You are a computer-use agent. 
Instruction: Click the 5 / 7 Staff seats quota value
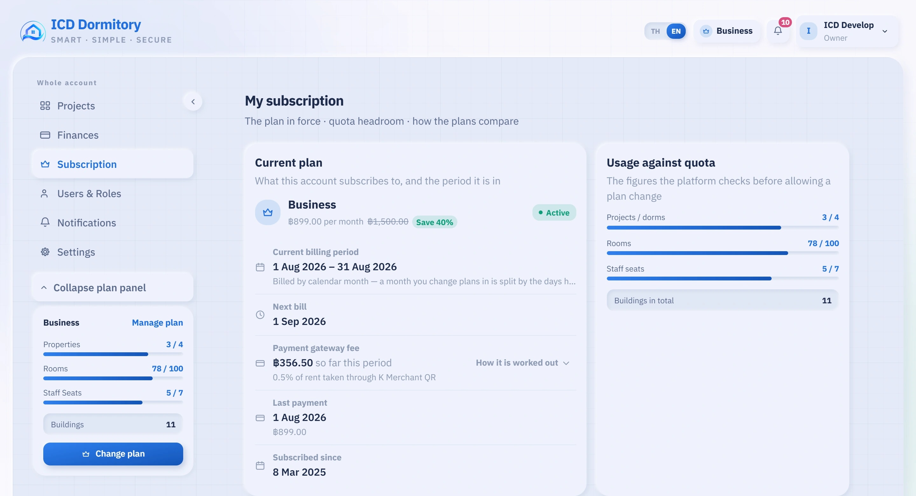click(x=830, y=269)
